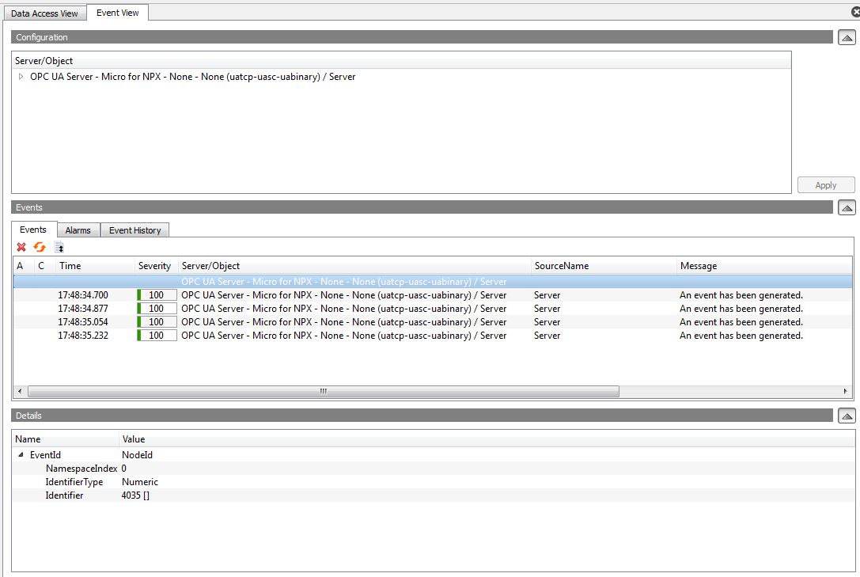
Task: Select the event at 17:48:34.877
Action: pyautogui.click(x=432, y=309)
